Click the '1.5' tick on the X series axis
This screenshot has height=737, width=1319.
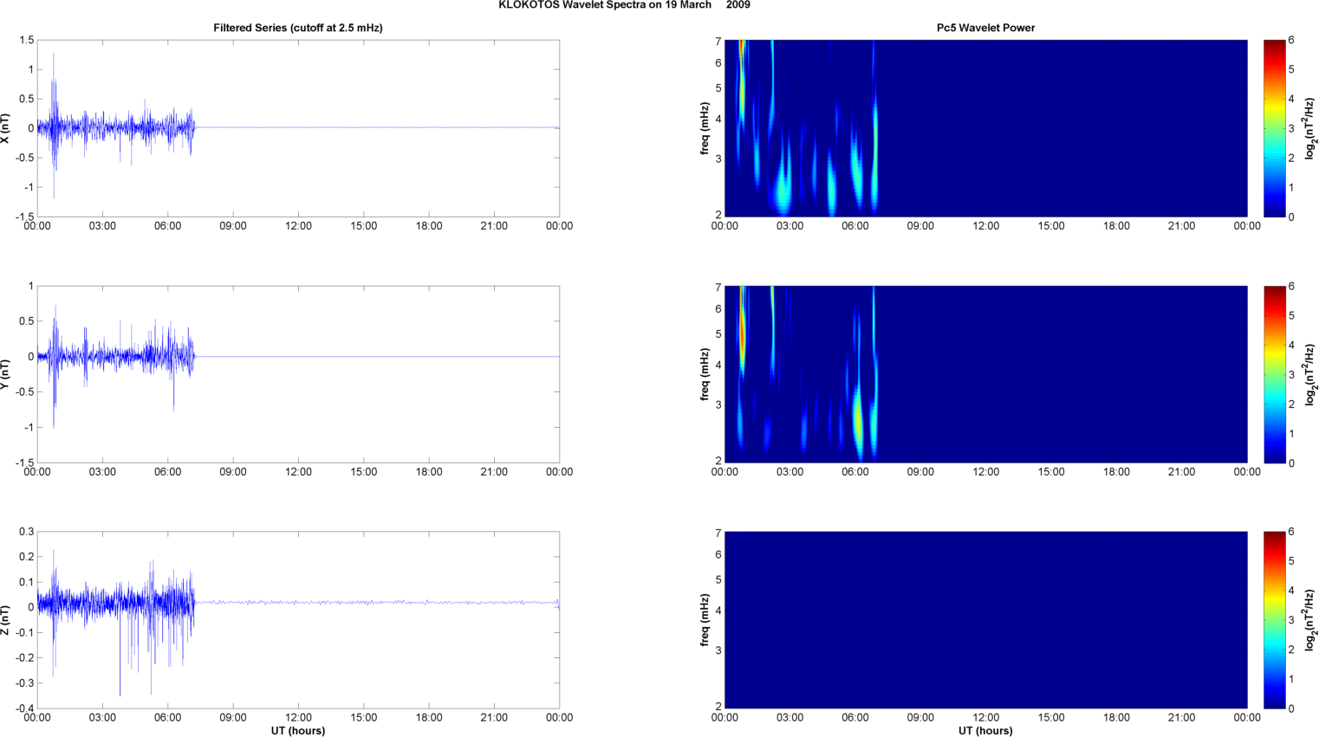[x=26, y=41]
